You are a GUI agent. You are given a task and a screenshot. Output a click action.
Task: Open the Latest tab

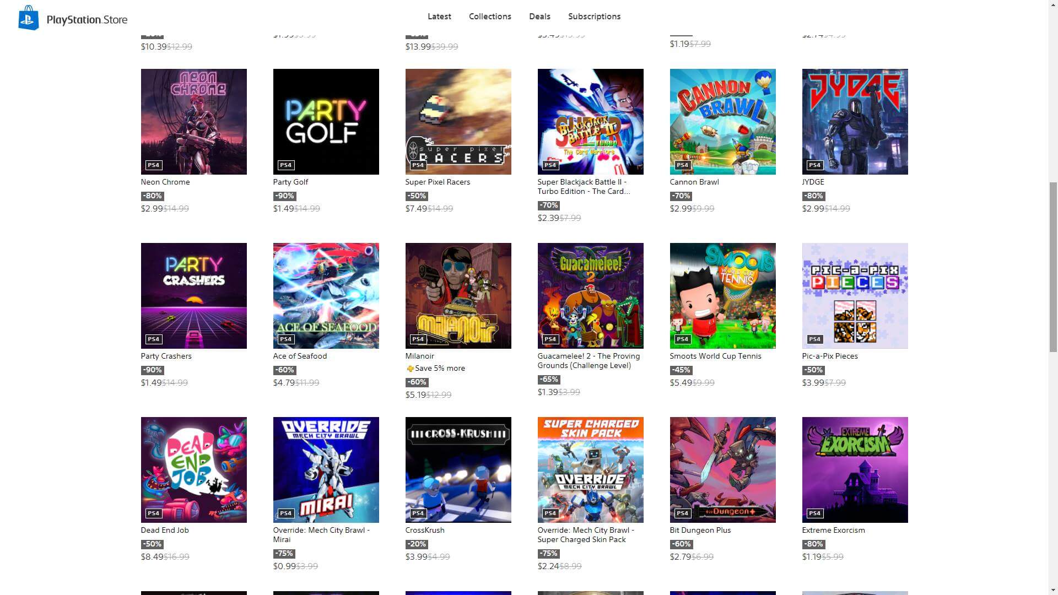point(439,17)
